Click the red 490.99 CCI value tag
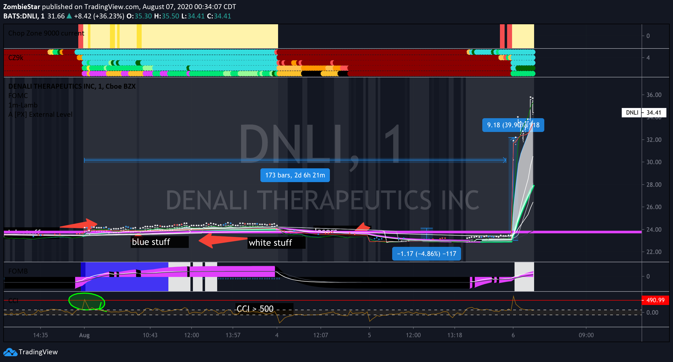The image size is (673, 362). tap(655, 300)
